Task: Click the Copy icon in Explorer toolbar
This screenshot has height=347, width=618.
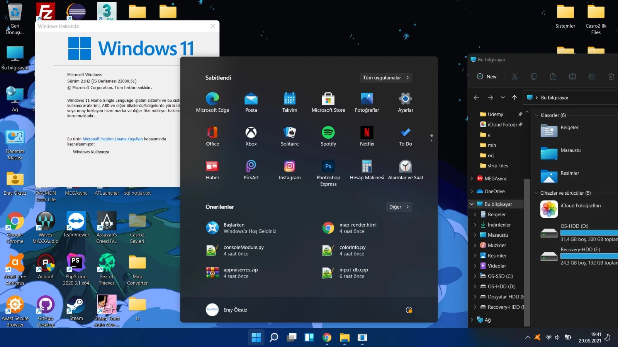Action: 534,77
